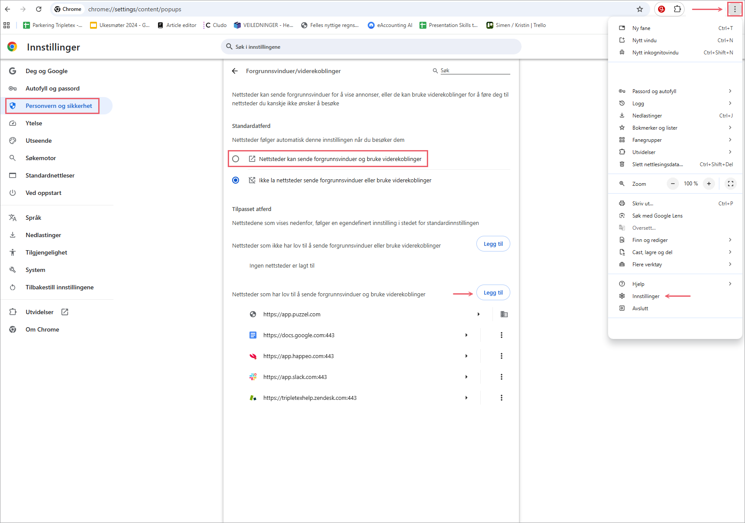Click the 'Søk i innstillingene' search field

coord(371,47)
